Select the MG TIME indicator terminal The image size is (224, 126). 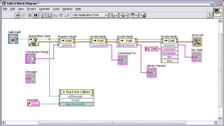click(x=196, y=57)
